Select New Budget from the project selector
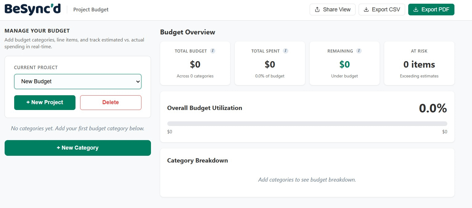472x208 pixels. [x=78, y=81]
